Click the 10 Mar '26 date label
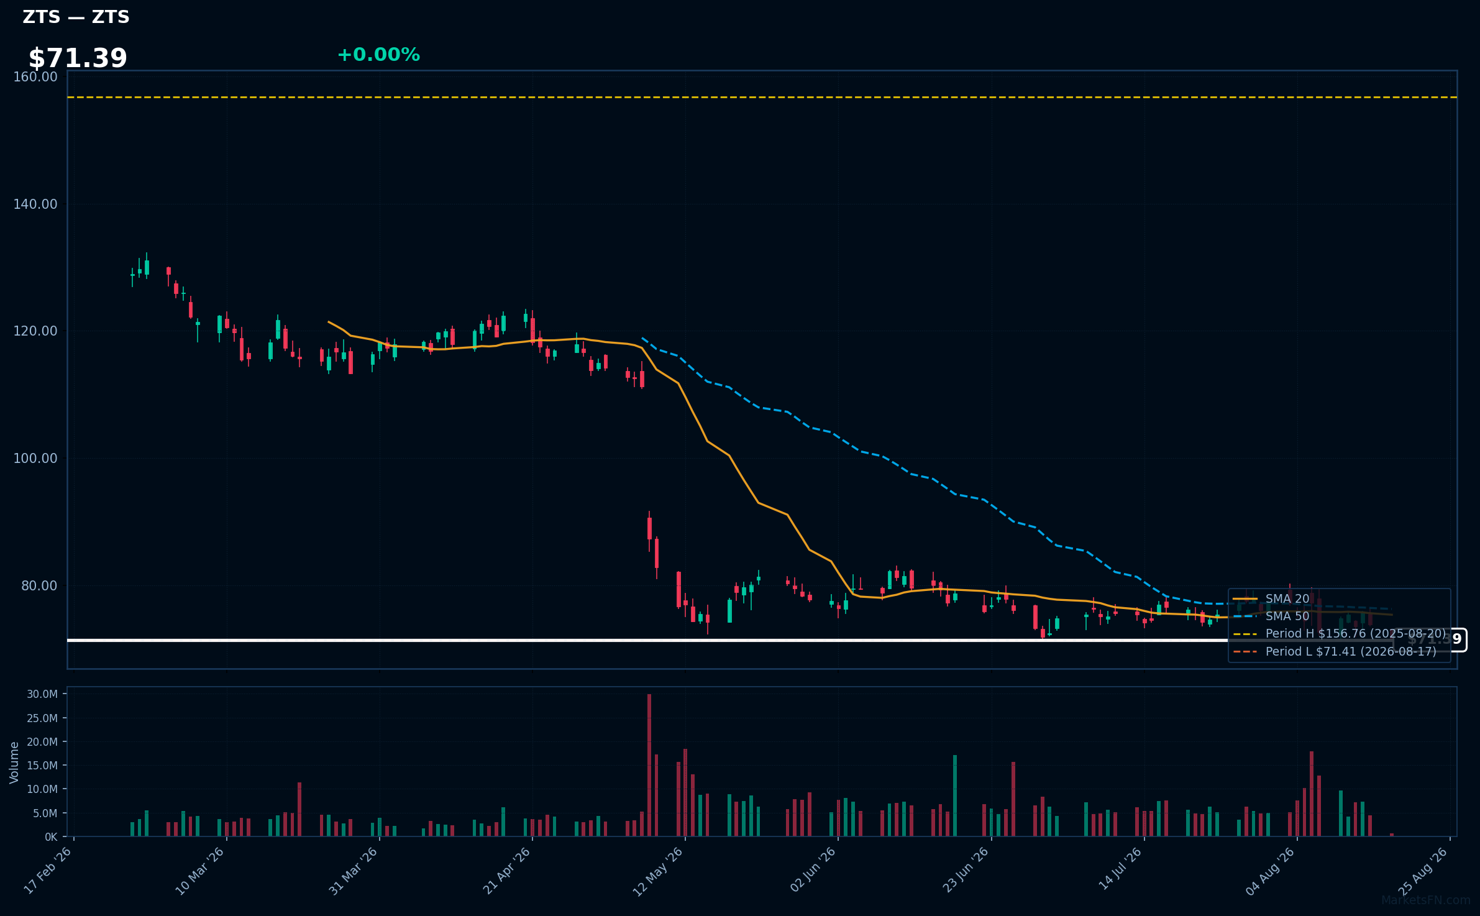The width and height of the screenshot is (1480, 916). point(200,871)
